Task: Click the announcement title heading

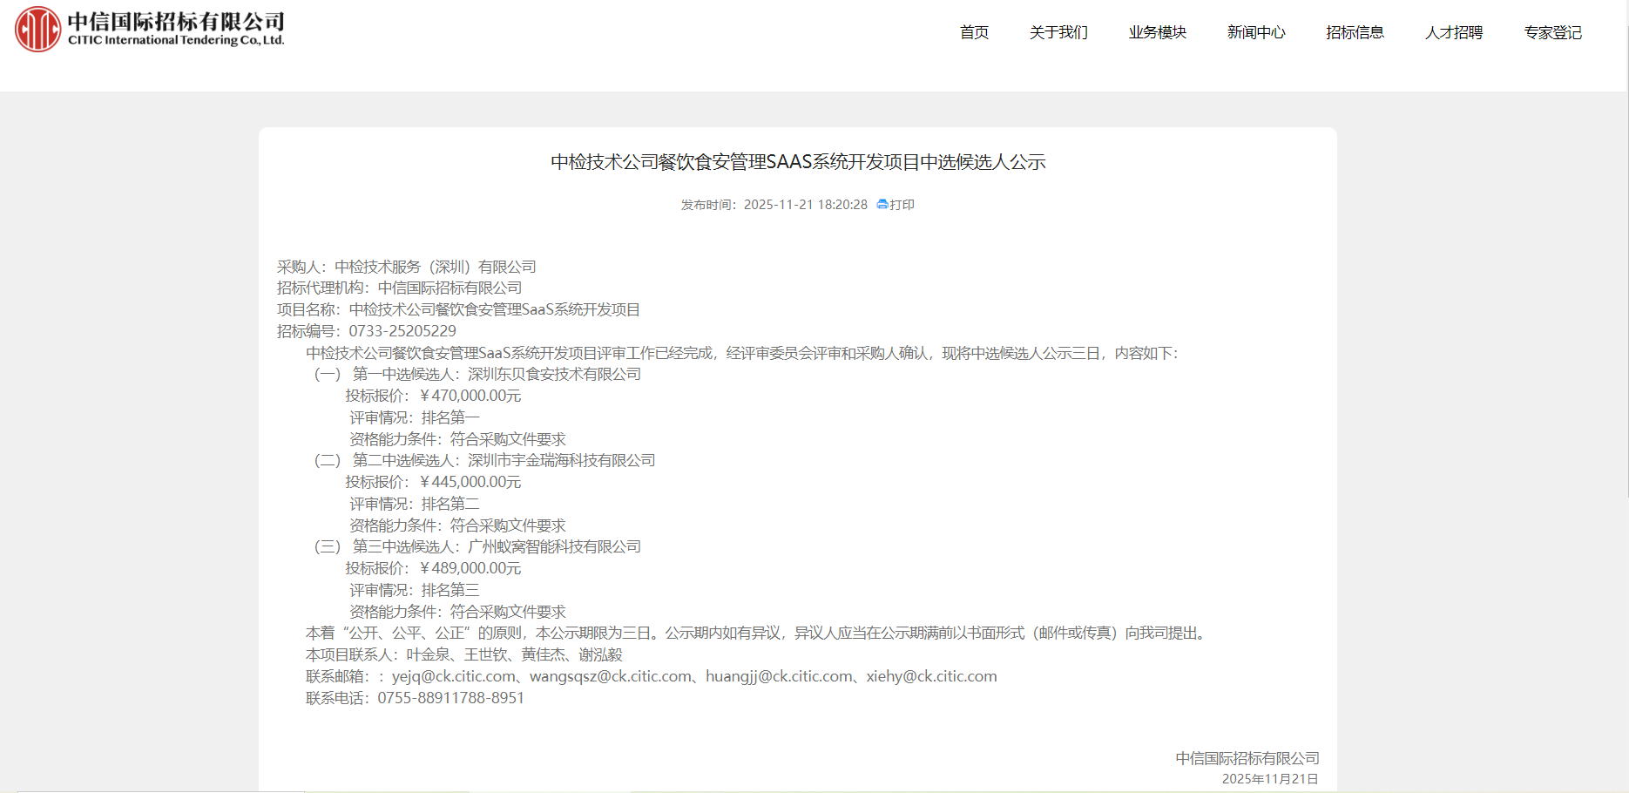Action: (797, 162)
